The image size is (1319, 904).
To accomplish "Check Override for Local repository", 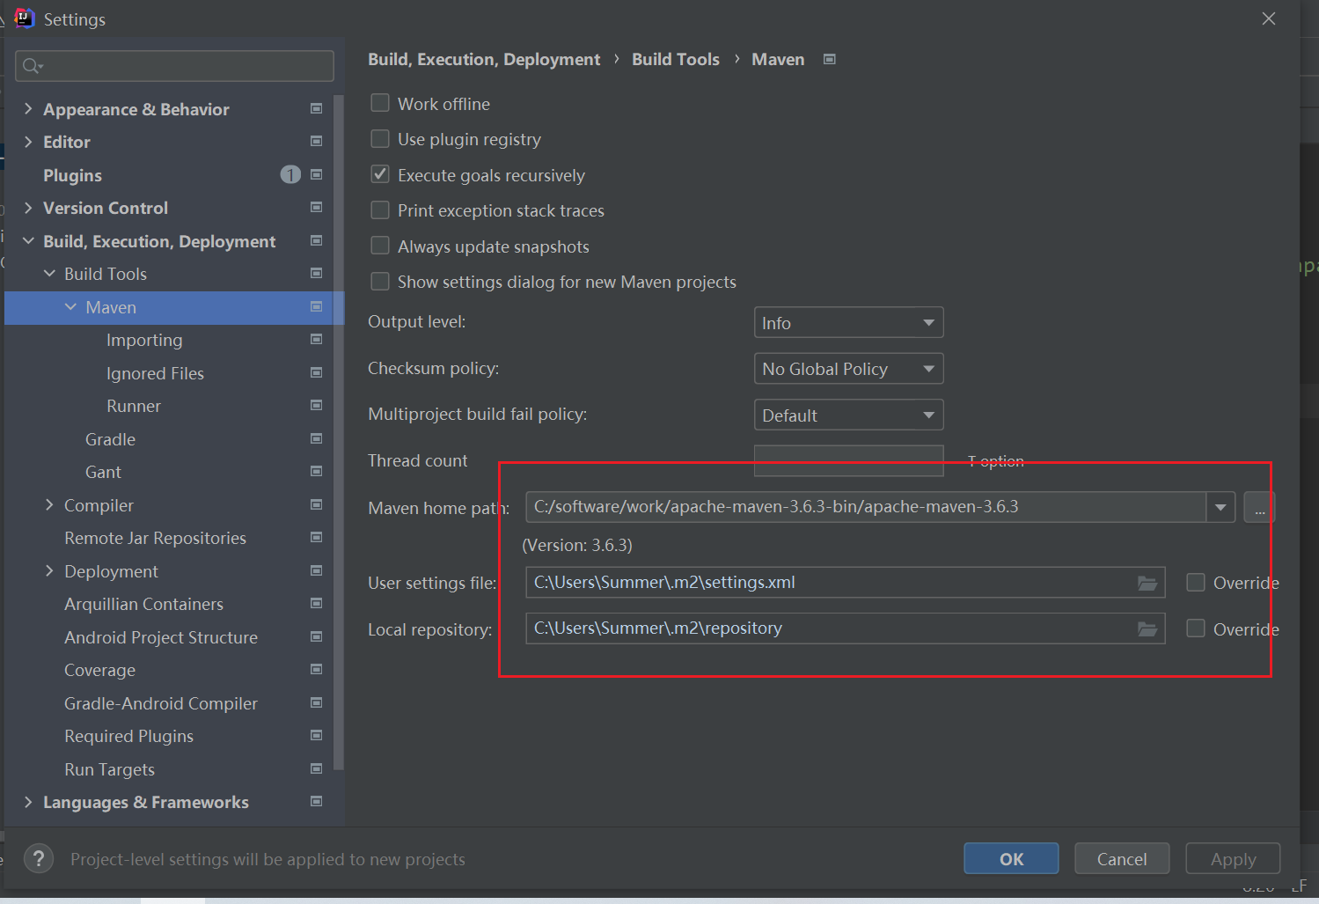I will tap(1196, 628).
